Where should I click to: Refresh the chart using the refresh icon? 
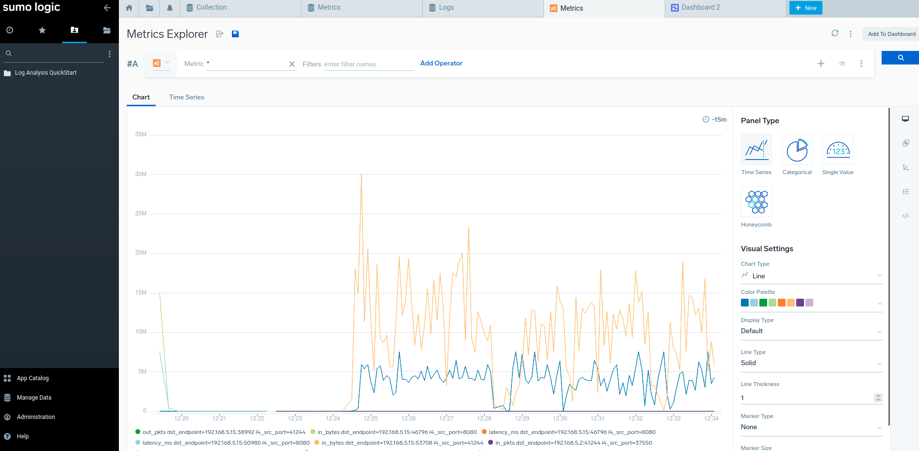[x=835, y=33]
